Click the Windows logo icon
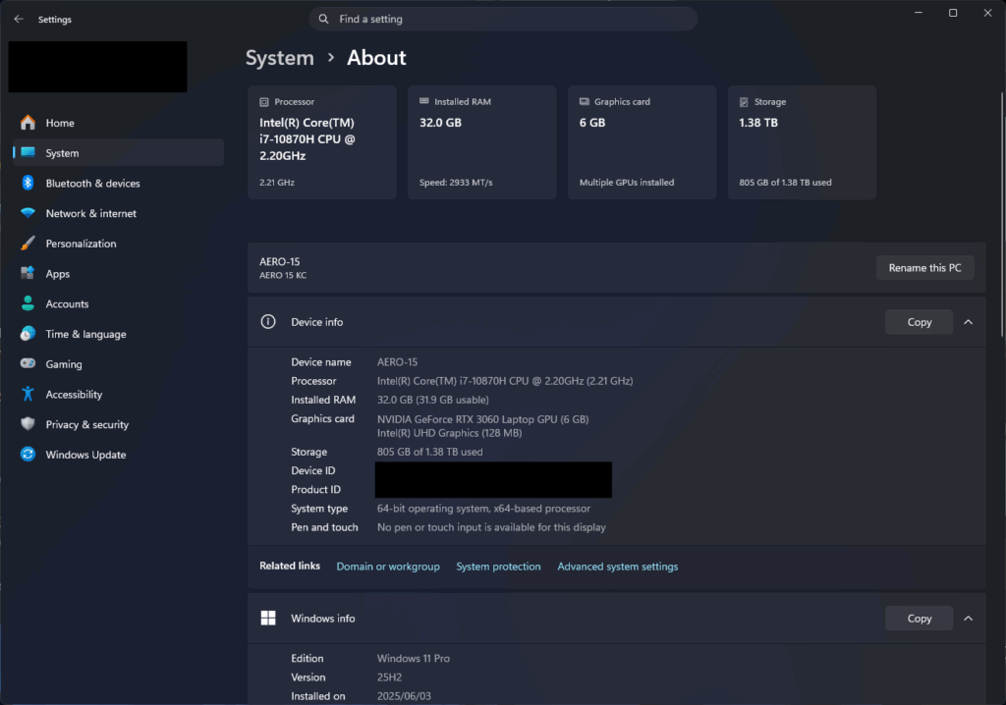1006x705 pixels. click(268, 618)
